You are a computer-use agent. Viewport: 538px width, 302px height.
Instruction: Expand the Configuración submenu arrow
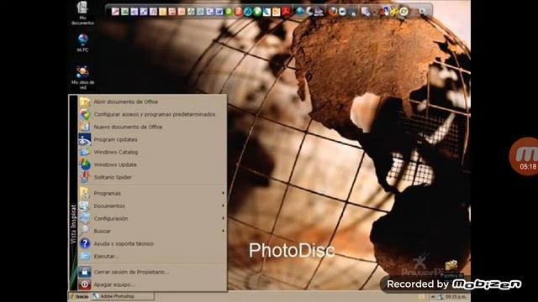pyautogui.click(x=223, y=218)
